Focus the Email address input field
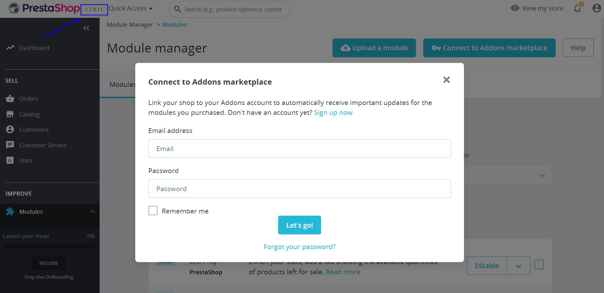The image size is (604, 293). pos(299,149)
